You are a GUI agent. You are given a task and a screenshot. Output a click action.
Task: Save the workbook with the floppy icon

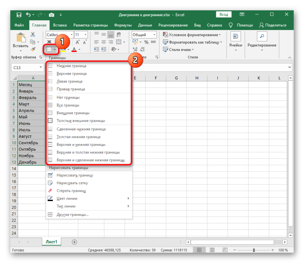tap(19, 15)
